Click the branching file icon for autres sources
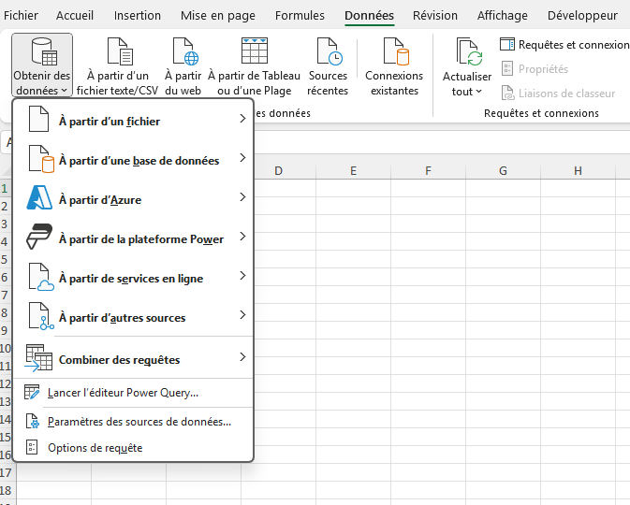This screenshot has width=630, height=505. pyautogui.click(x=41, y=316)
